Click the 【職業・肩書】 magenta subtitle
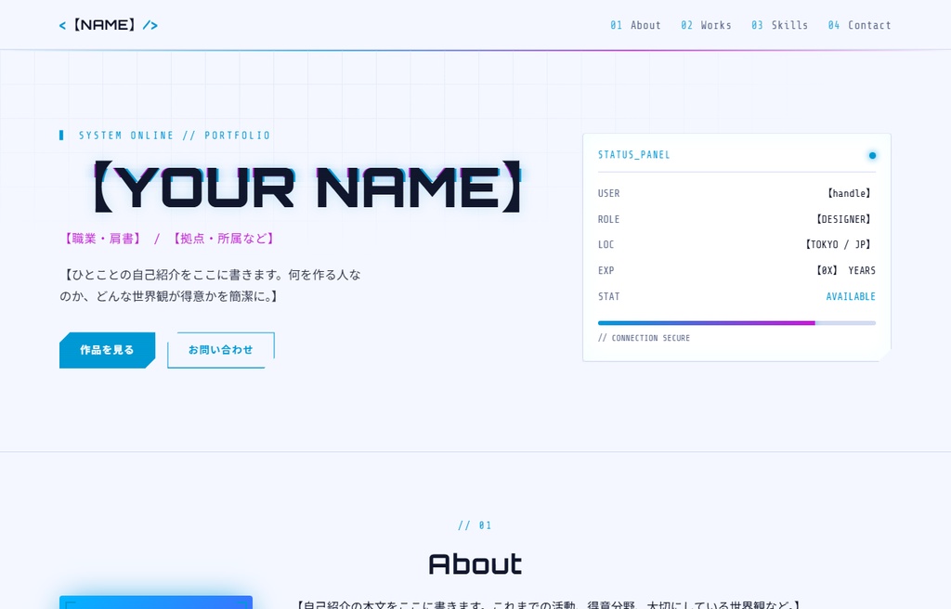This screenshot has width=951, height=609. coord(102,239)
